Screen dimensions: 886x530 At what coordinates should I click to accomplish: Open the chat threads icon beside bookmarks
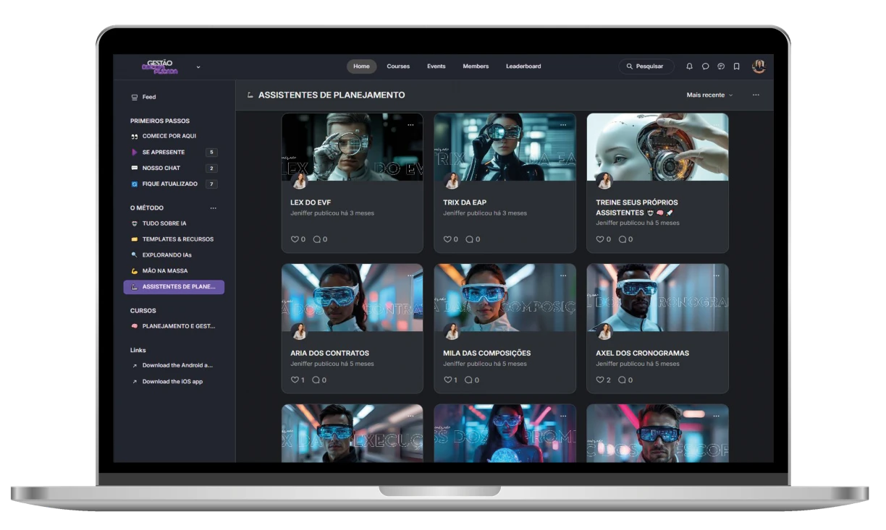click(x=721, y=67)
